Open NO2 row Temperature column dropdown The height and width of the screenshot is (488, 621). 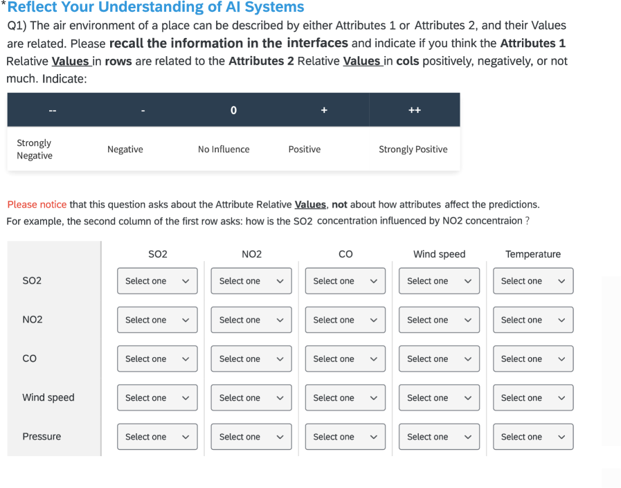pos(533,320)
